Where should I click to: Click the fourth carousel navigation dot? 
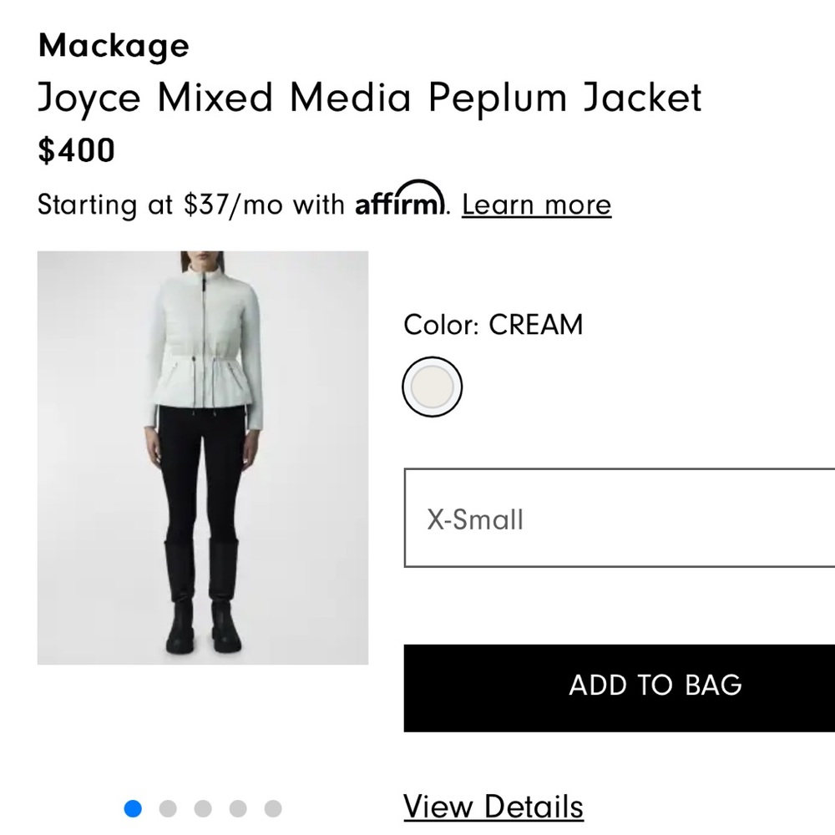238,808
